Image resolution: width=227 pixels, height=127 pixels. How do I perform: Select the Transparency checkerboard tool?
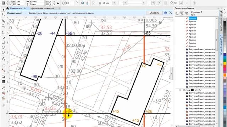click(3, 81)
